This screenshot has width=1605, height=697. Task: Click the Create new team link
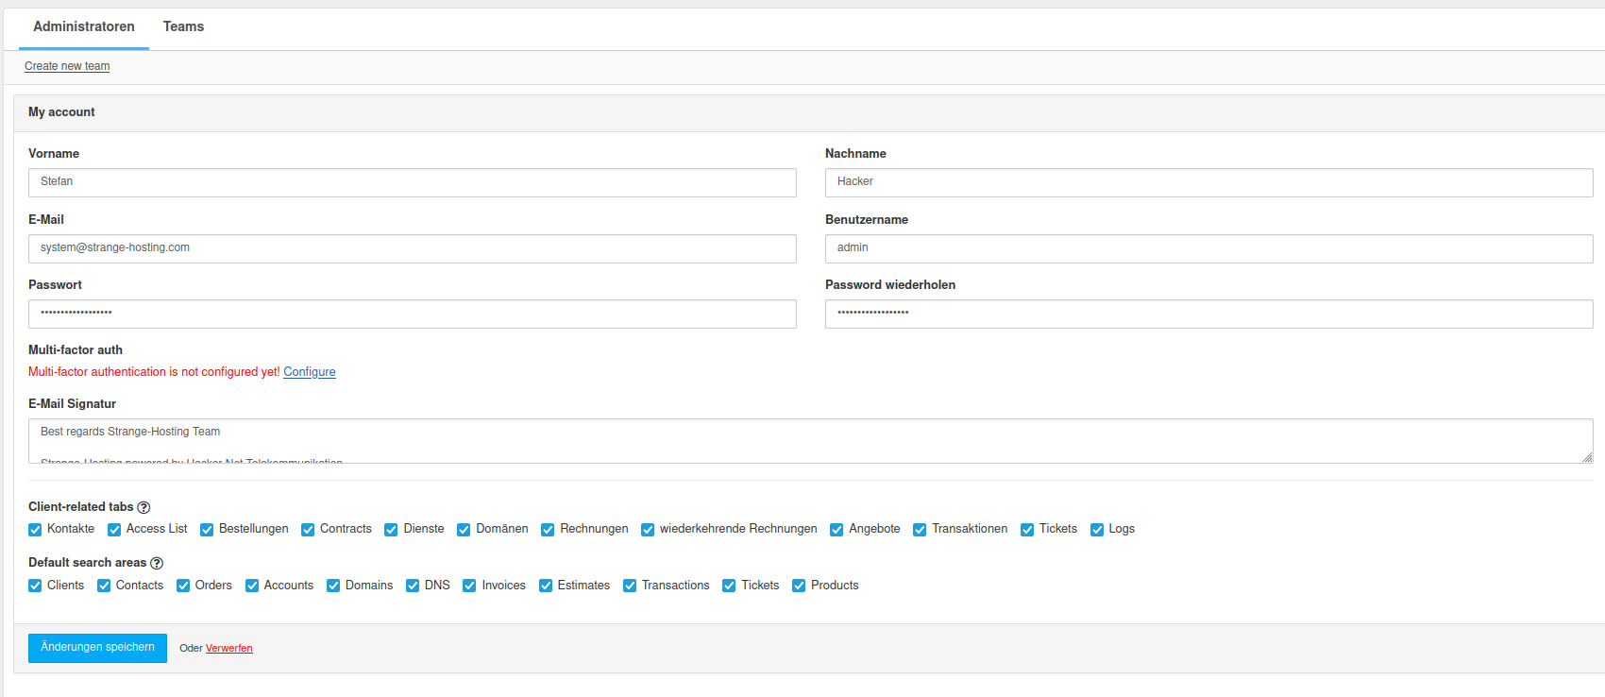pos(67,66)
